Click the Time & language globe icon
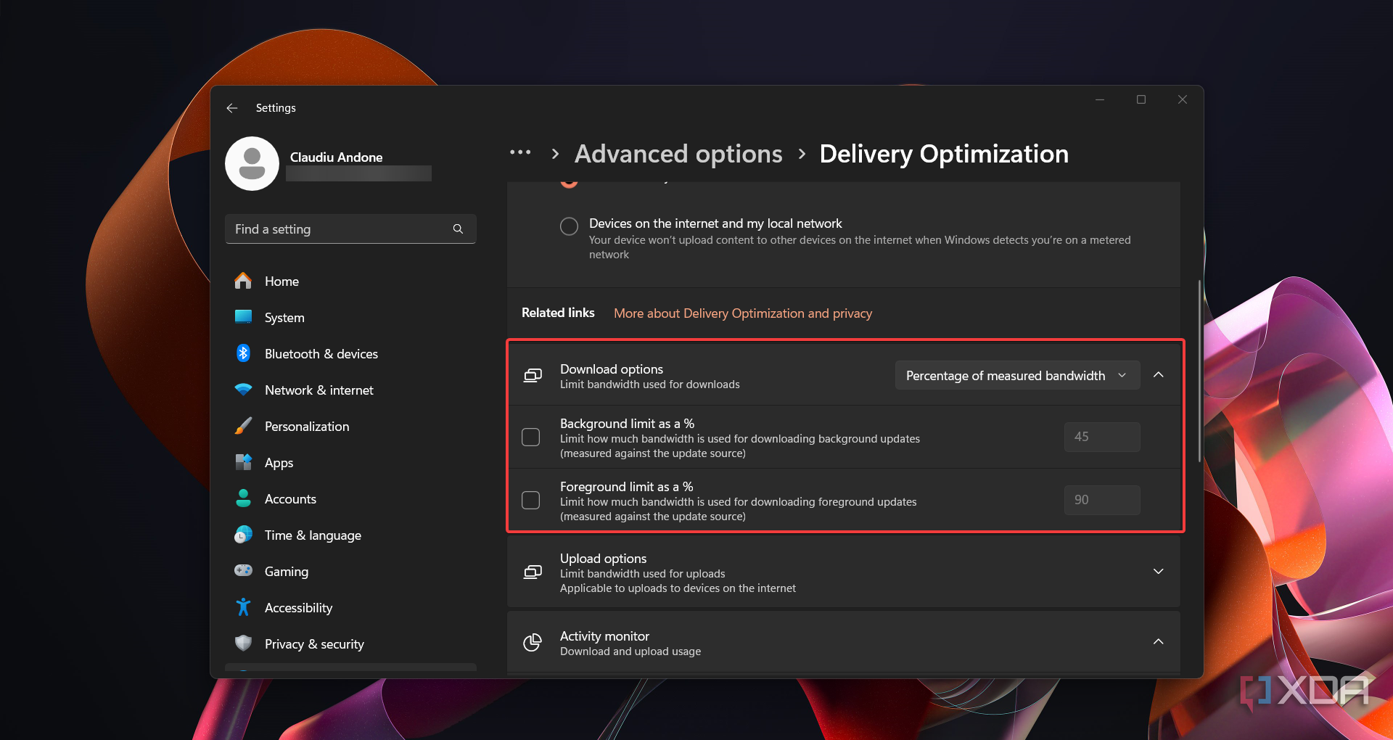This screenshot has height=740, width=1393. pyautogui.click(x=243, y=535)
